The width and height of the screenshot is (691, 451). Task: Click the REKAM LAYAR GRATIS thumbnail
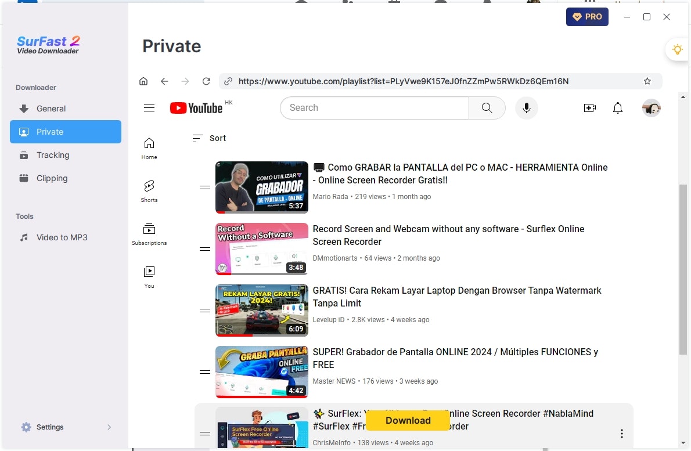pos(262,311)
